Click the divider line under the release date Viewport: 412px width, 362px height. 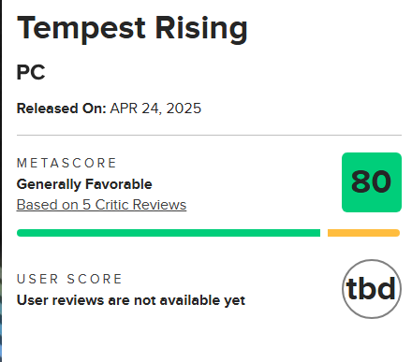tap(209, 136)
